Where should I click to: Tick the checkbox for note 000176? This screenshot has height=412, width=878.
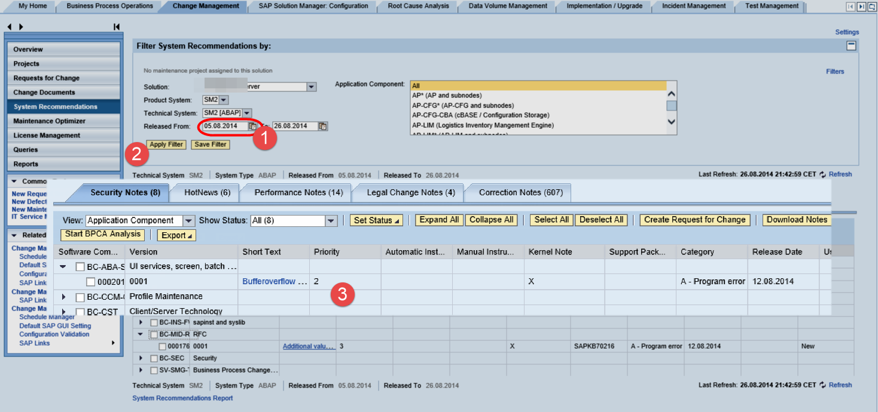(162, 346)
